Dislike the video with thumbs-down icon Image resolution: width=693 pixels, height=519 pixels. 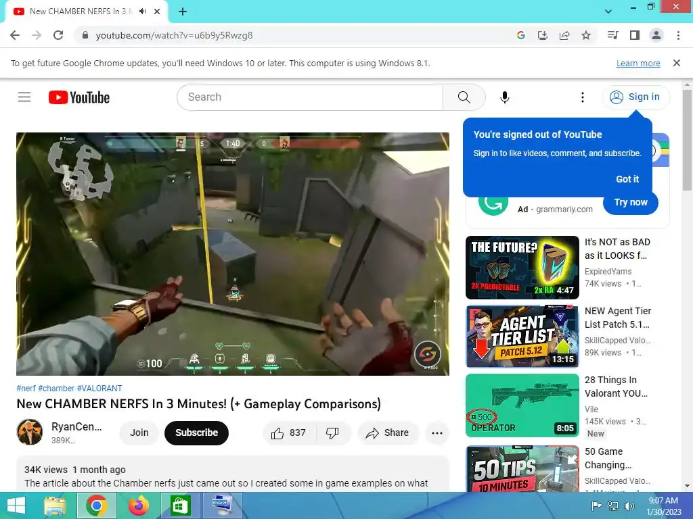(332, 433)
